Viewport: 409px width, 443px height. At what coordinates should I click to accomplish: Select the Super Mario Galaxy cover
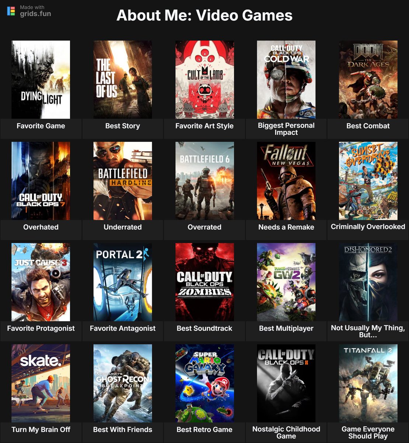tap(204, 383)
